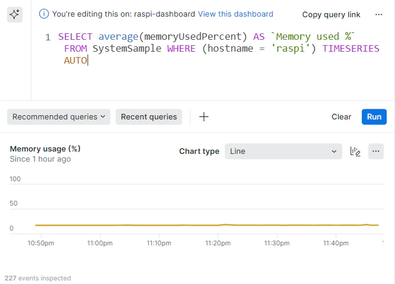The width and height of the screenshot is (395, 284).
Task: Click the 11:20pm axis label
Action: [218, 243]
